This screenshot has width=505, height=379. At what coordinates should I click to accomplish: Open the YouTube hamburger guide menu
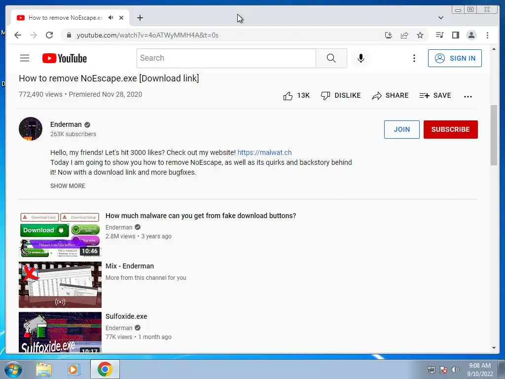coord(25,58)
